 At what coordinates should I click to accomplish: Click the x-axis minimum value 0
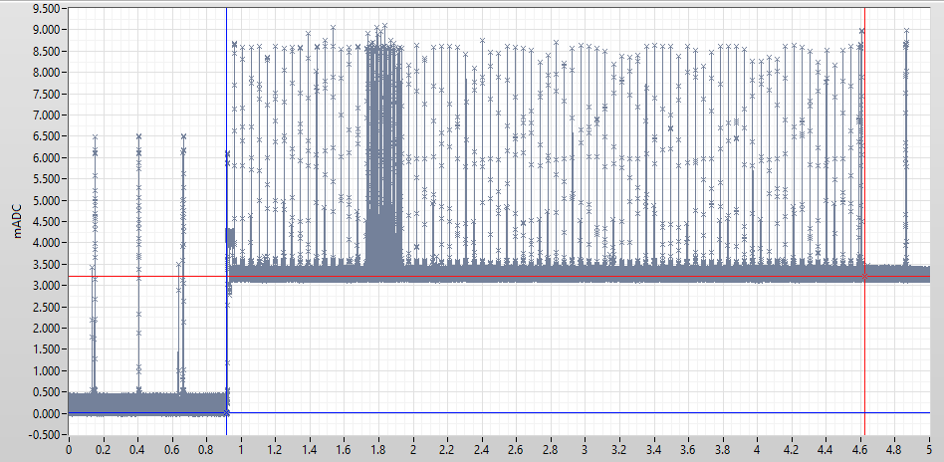(69, 449)
